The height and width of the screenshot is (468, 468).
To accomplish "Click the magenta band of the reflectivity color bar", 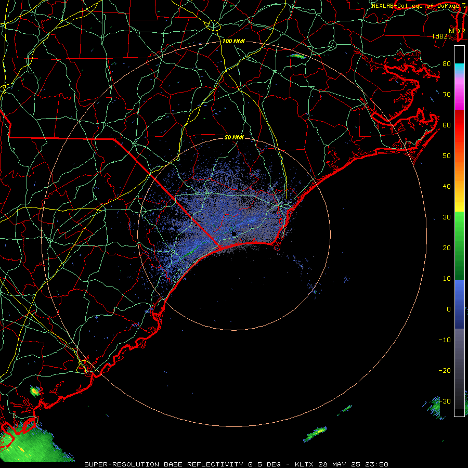I will tap(459, 94).
